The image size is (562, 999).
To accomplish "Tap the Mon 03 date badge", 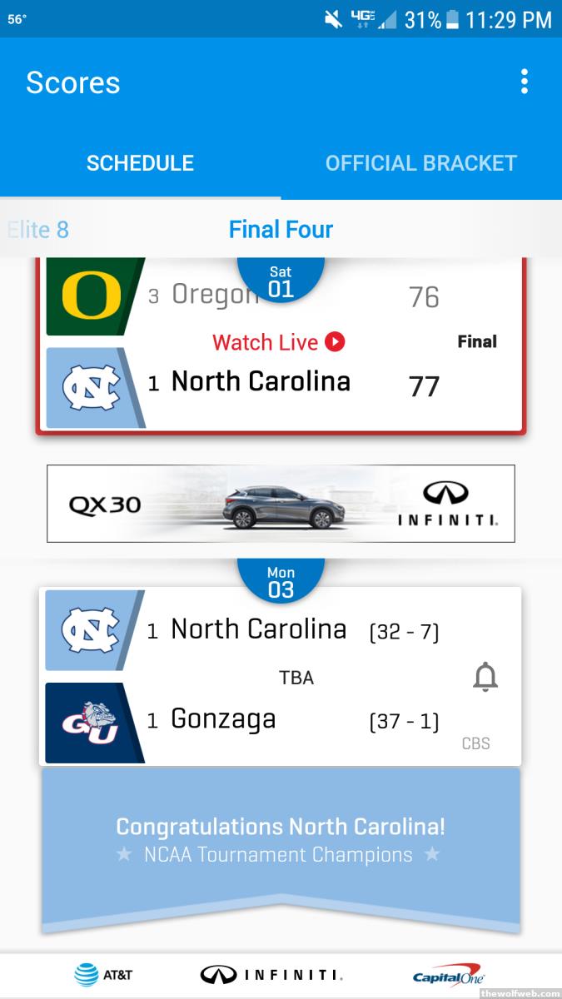I will coord(281,582).
